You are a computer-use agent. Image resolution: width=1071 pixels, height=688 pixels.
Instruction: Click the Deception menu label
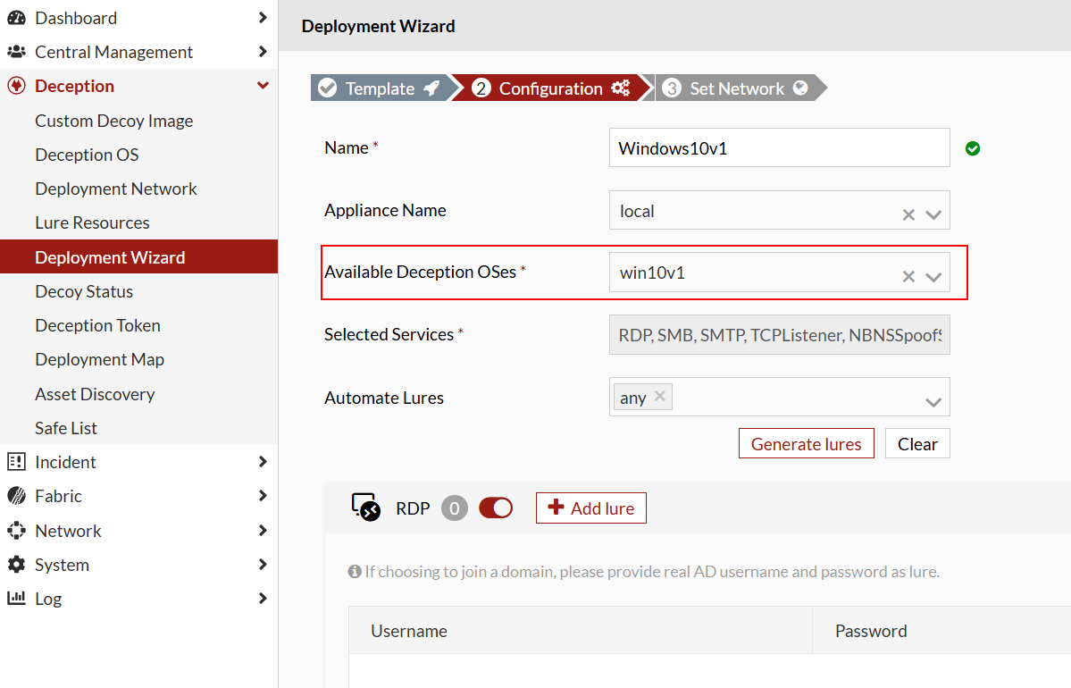point(74,86)
